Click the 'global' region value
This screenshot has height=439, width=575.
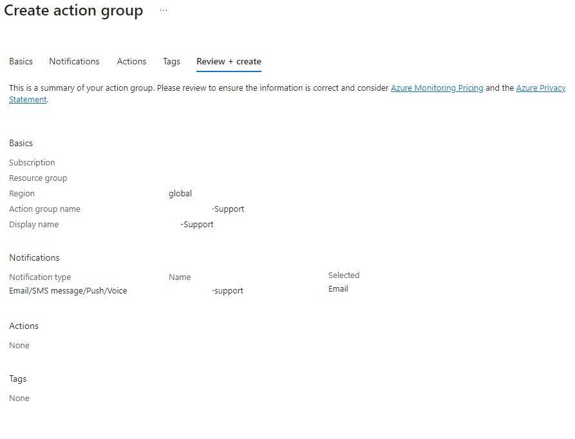coord(180,194)
